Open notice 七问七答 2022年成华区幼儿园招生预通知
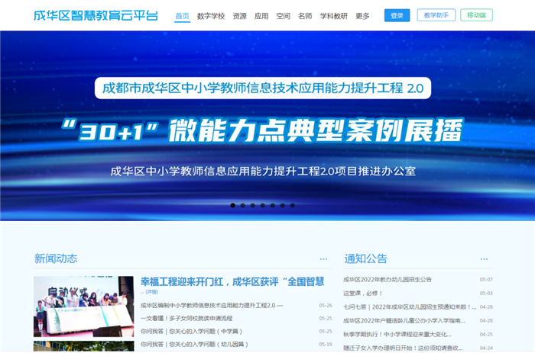The image size is (535, 353). click(x=410, y=306)
